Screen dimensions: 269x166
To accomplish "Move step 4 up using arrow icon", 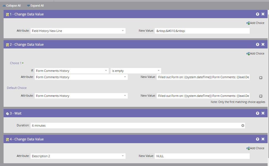I will [x=257, y=139].
